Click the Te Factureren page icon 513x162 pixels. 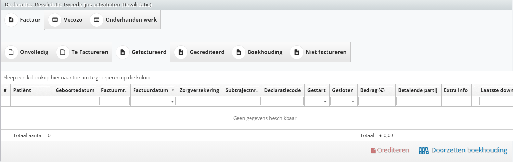point(63,52)
